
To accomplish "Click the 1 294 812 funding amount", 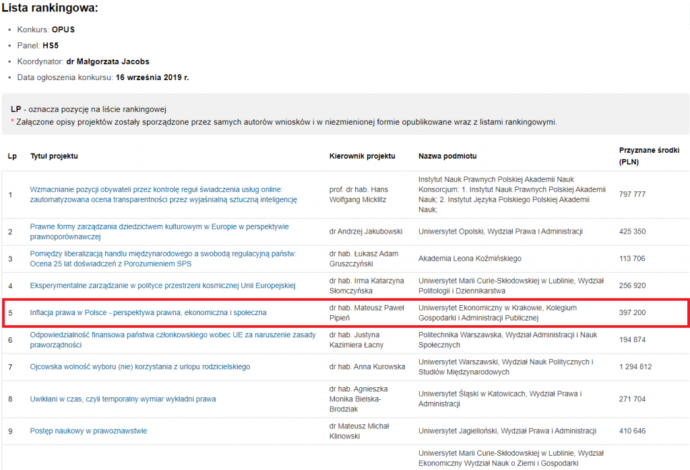I will [637, 367].
